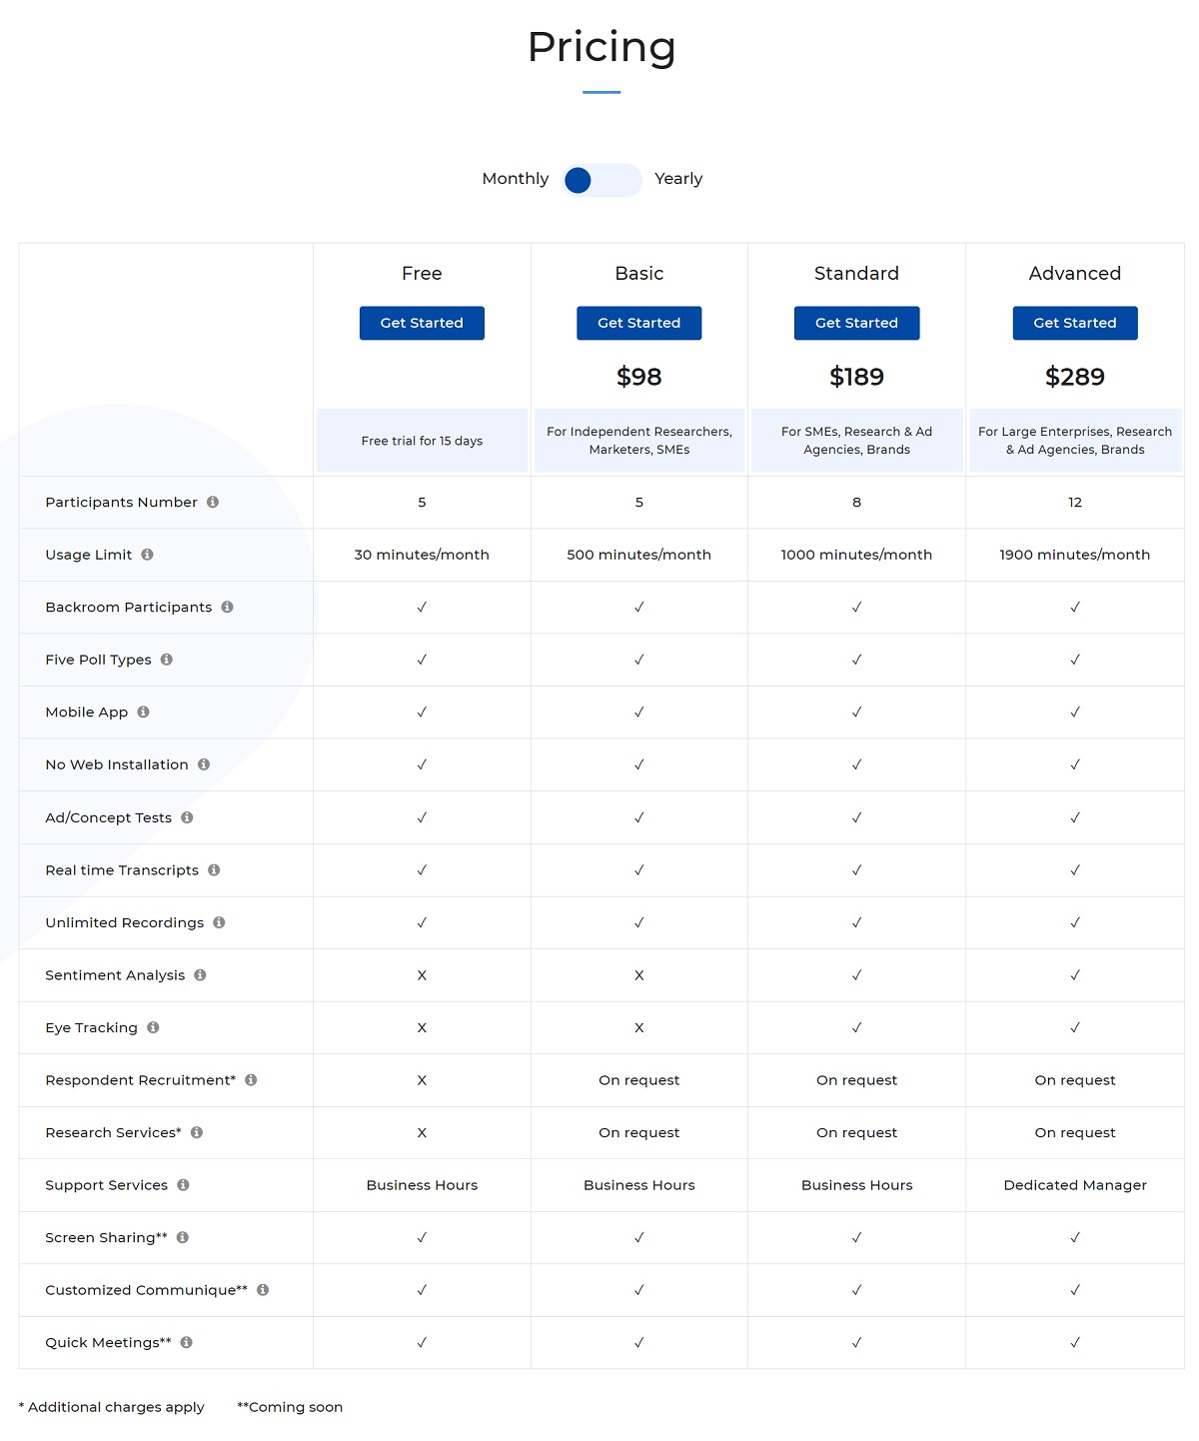Image resolution: width=1199 pixels, height=1441 pixels.
Task: Open the Support Services info tooltip
Action: (x=183, y=1185)
